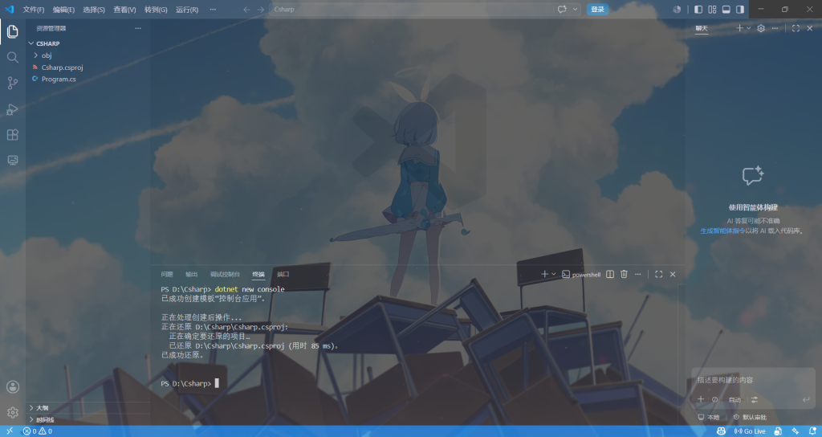This screenshot has height=437, width=822.
Task: Open the new terminal profile dropdown
Action: 554,274
